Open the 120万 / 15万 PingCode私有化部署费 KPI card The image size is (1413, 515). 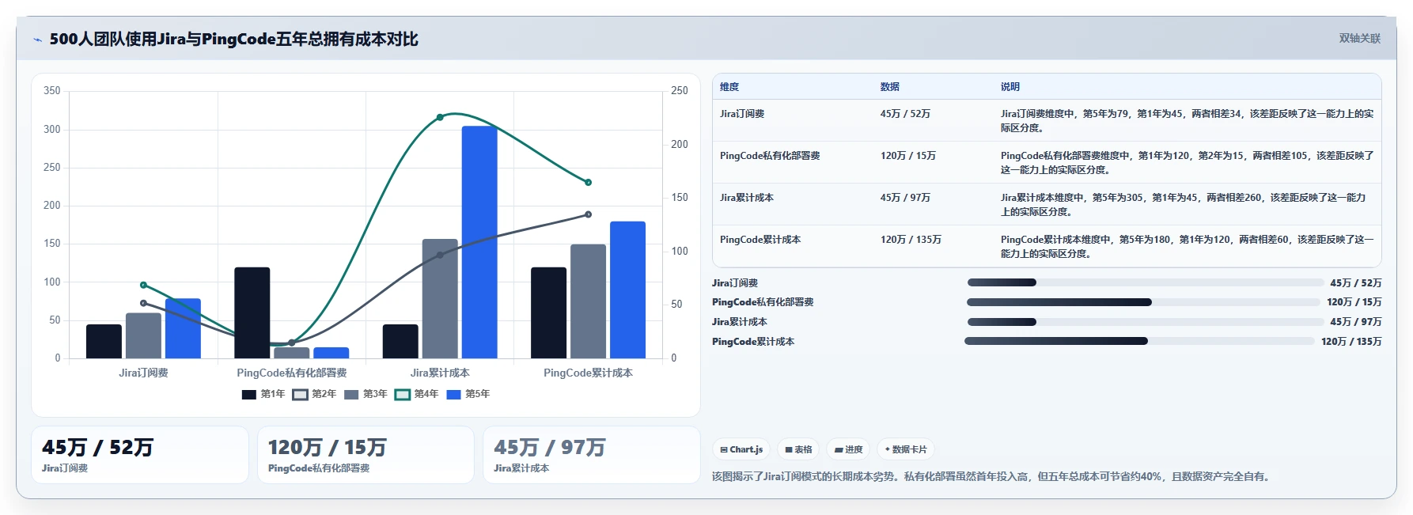(x=366, y=455)
